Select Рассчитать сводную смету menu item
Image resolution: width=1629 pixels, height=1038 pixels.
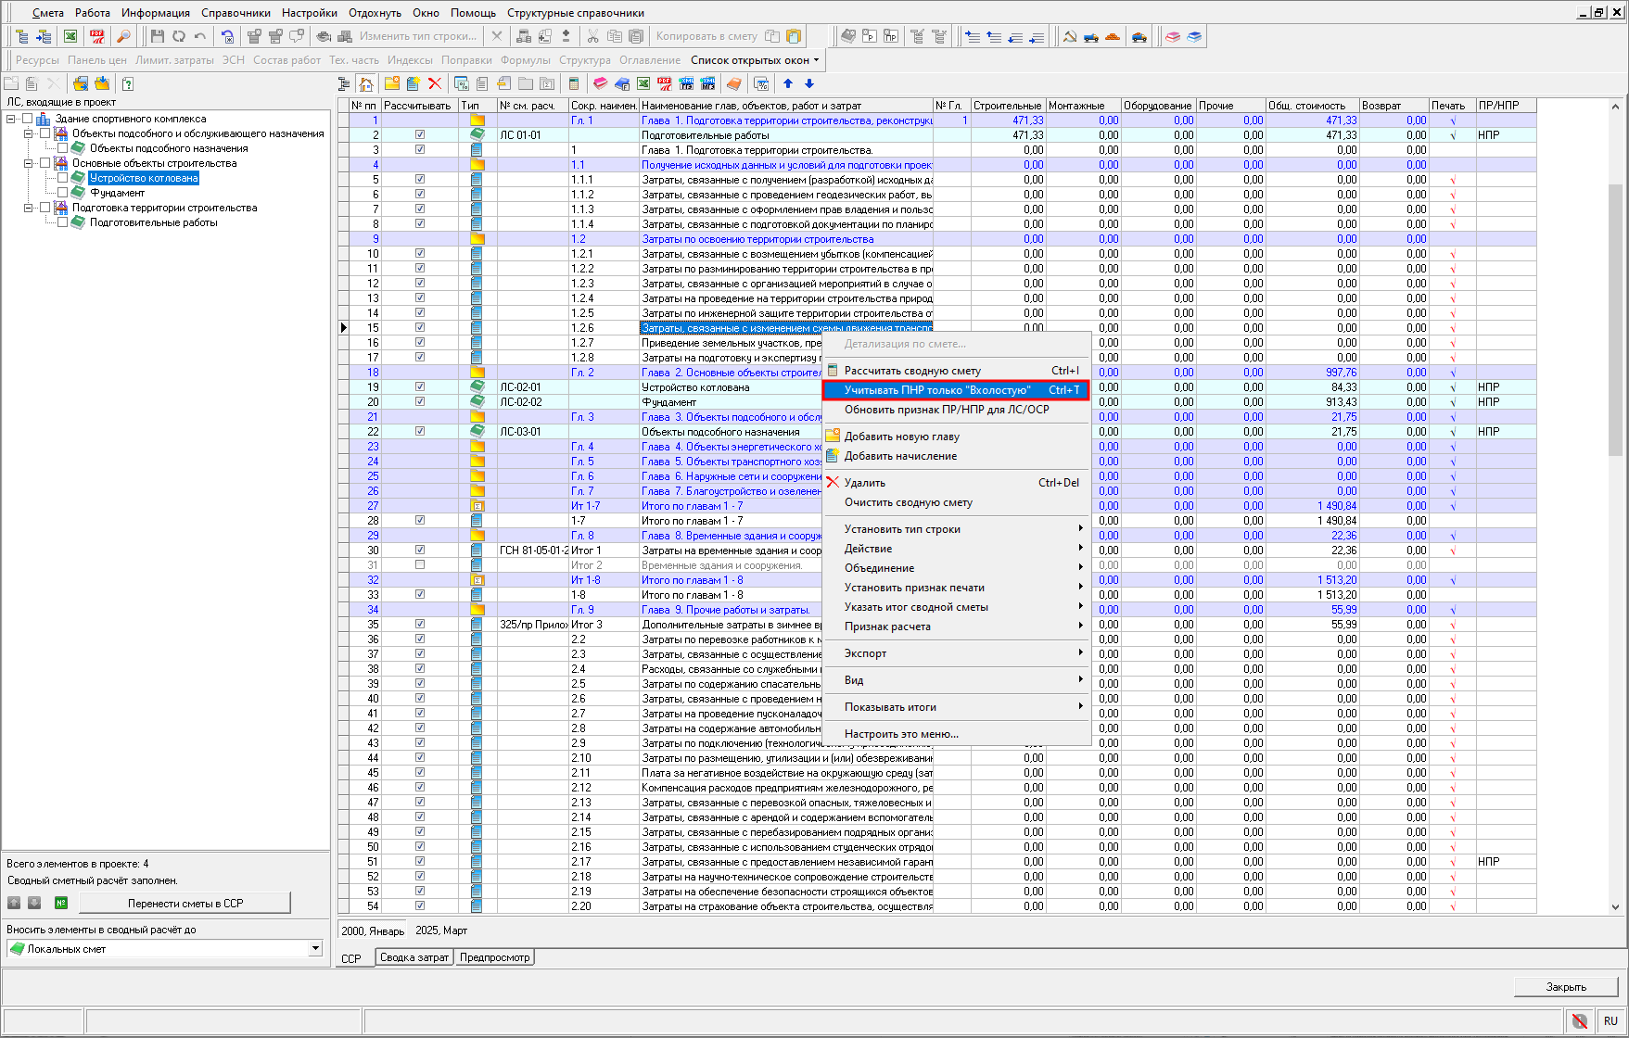(956, 371)
